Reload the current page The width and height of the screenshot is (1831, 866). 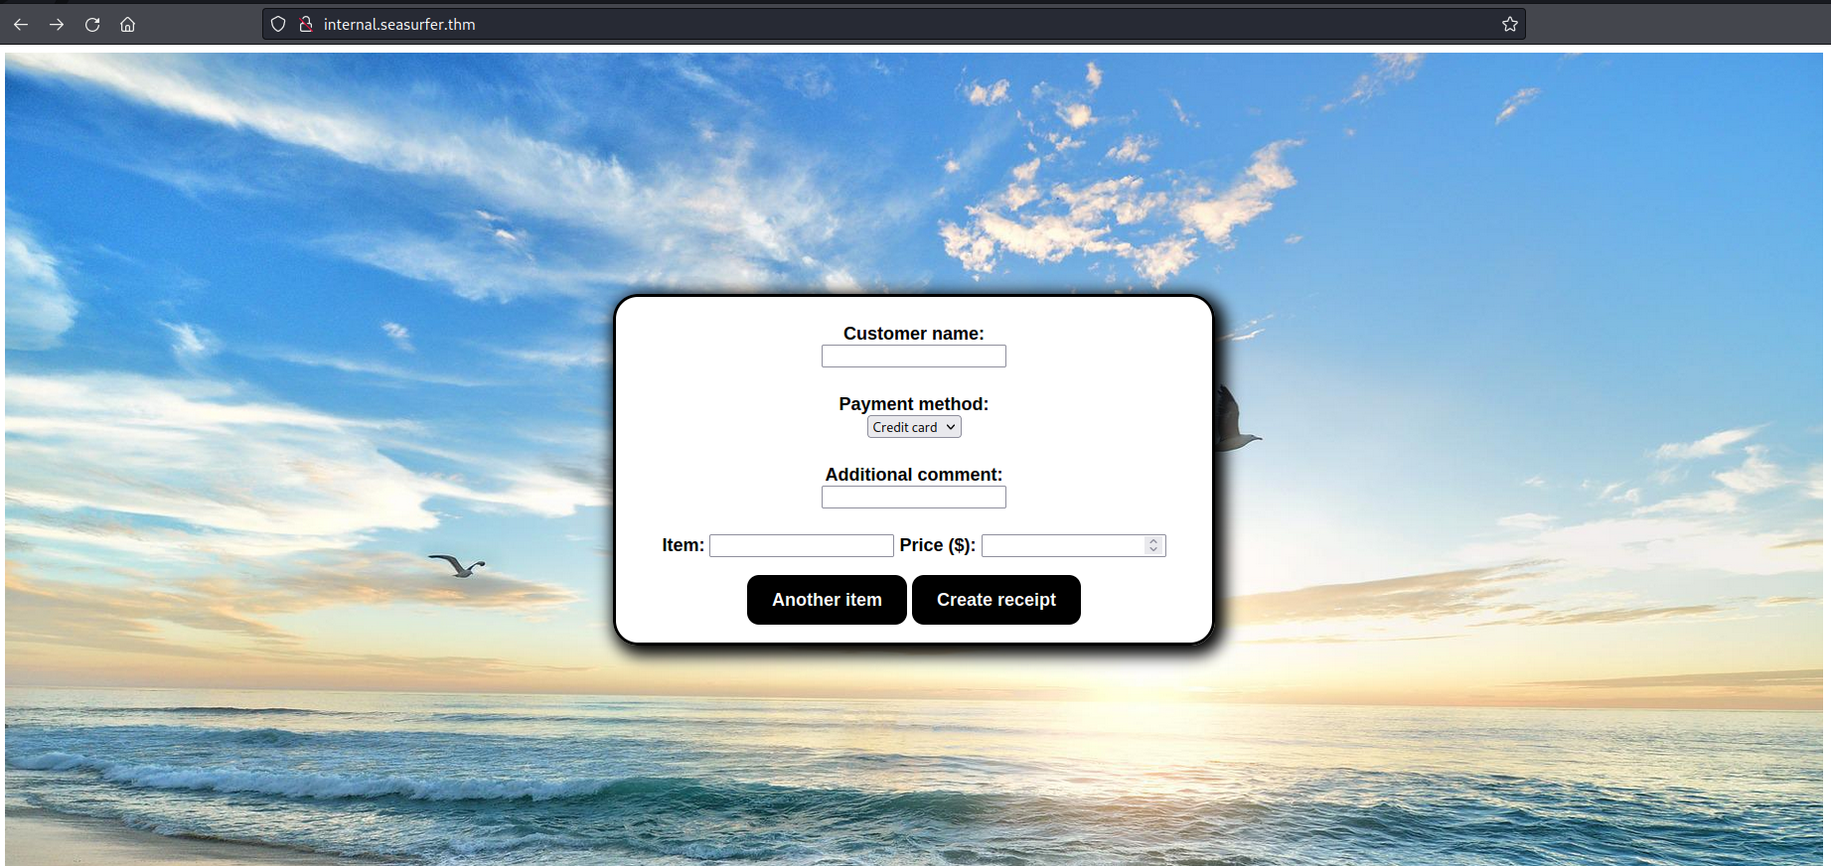[92, 24]
